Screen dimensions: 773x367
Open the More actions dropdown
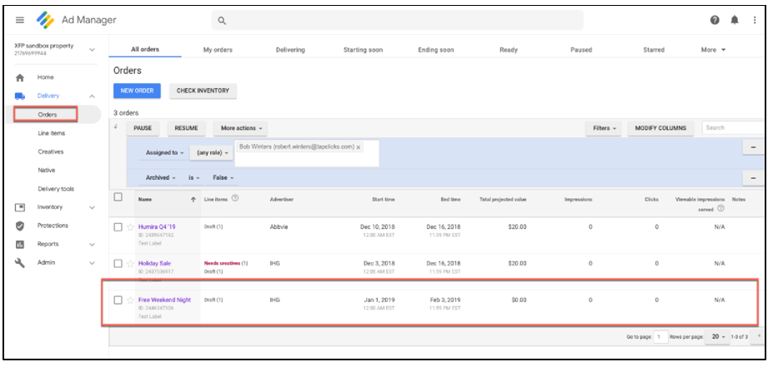(x=241, y=128)
